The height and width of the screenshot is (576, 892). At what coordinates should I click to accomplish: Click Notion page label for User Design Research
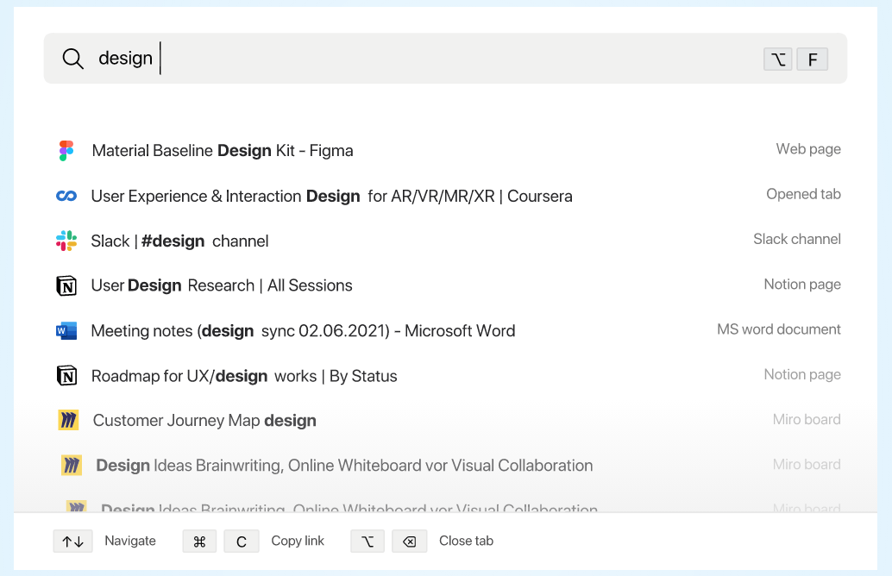802,285
